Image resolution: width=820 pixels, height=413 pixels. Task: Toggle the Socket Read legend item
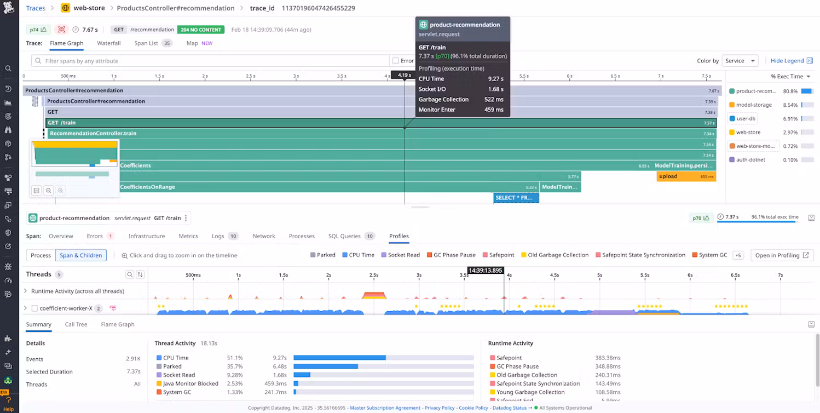pos(401,255)
